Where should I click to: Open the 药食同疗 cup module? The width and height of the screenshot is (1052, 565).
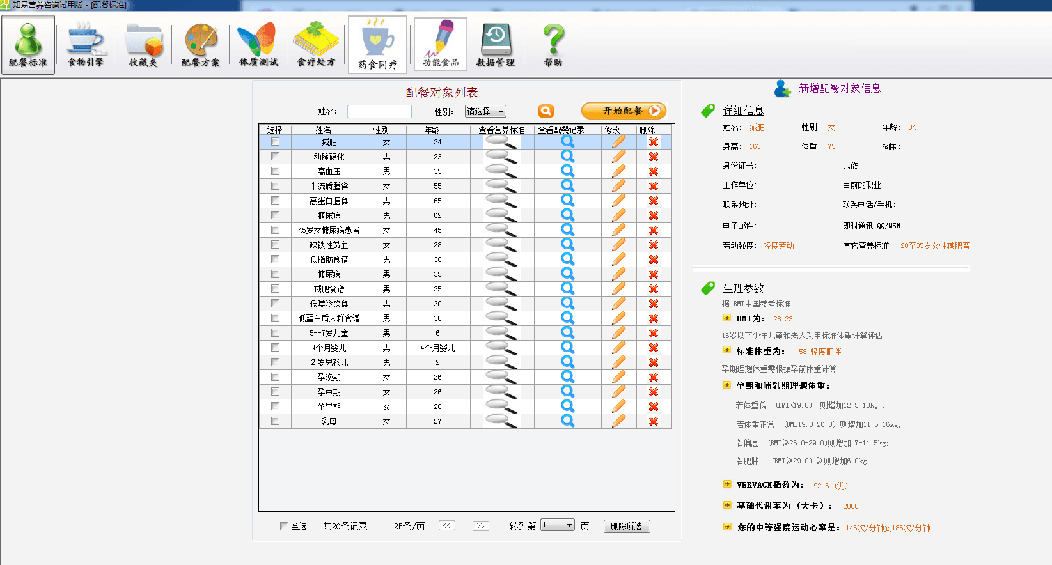pos(377,45)
